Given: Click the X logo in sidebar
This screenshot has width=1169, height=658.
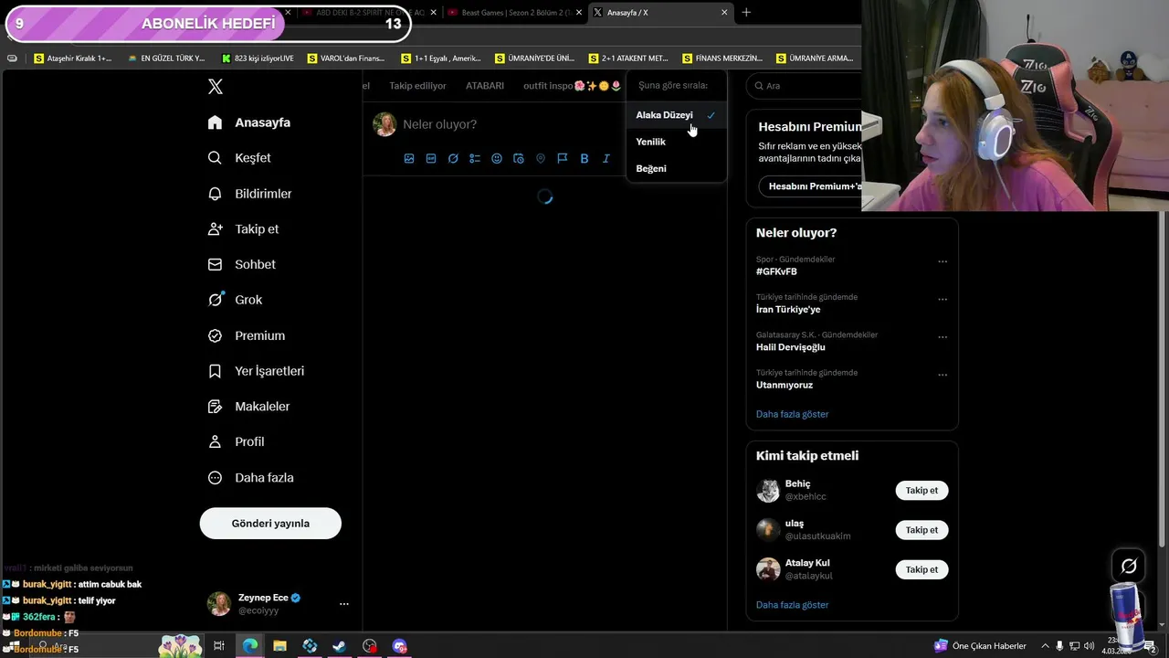Looking at the screenshot, I should pyautogui.click(x=216, y=87).
